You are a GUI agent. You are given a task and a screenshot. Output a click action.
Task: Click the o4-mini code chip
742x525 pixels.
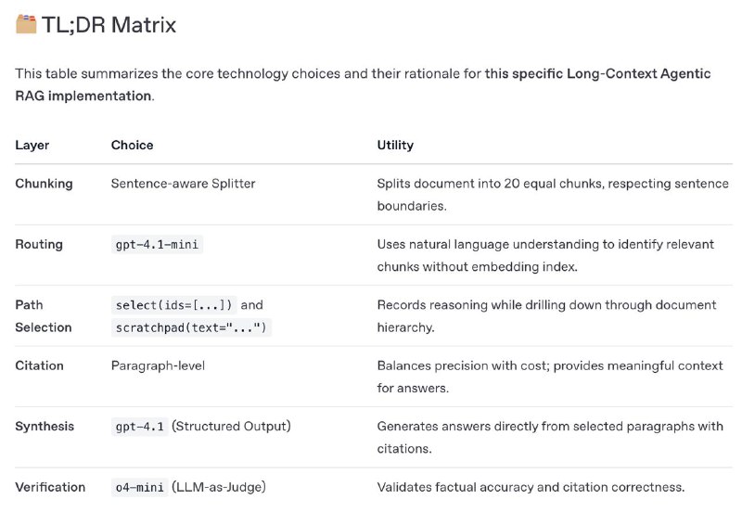pos(139,487)
